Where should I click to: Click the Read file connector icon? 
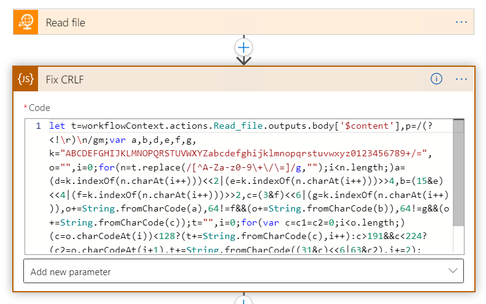point(26,23)
